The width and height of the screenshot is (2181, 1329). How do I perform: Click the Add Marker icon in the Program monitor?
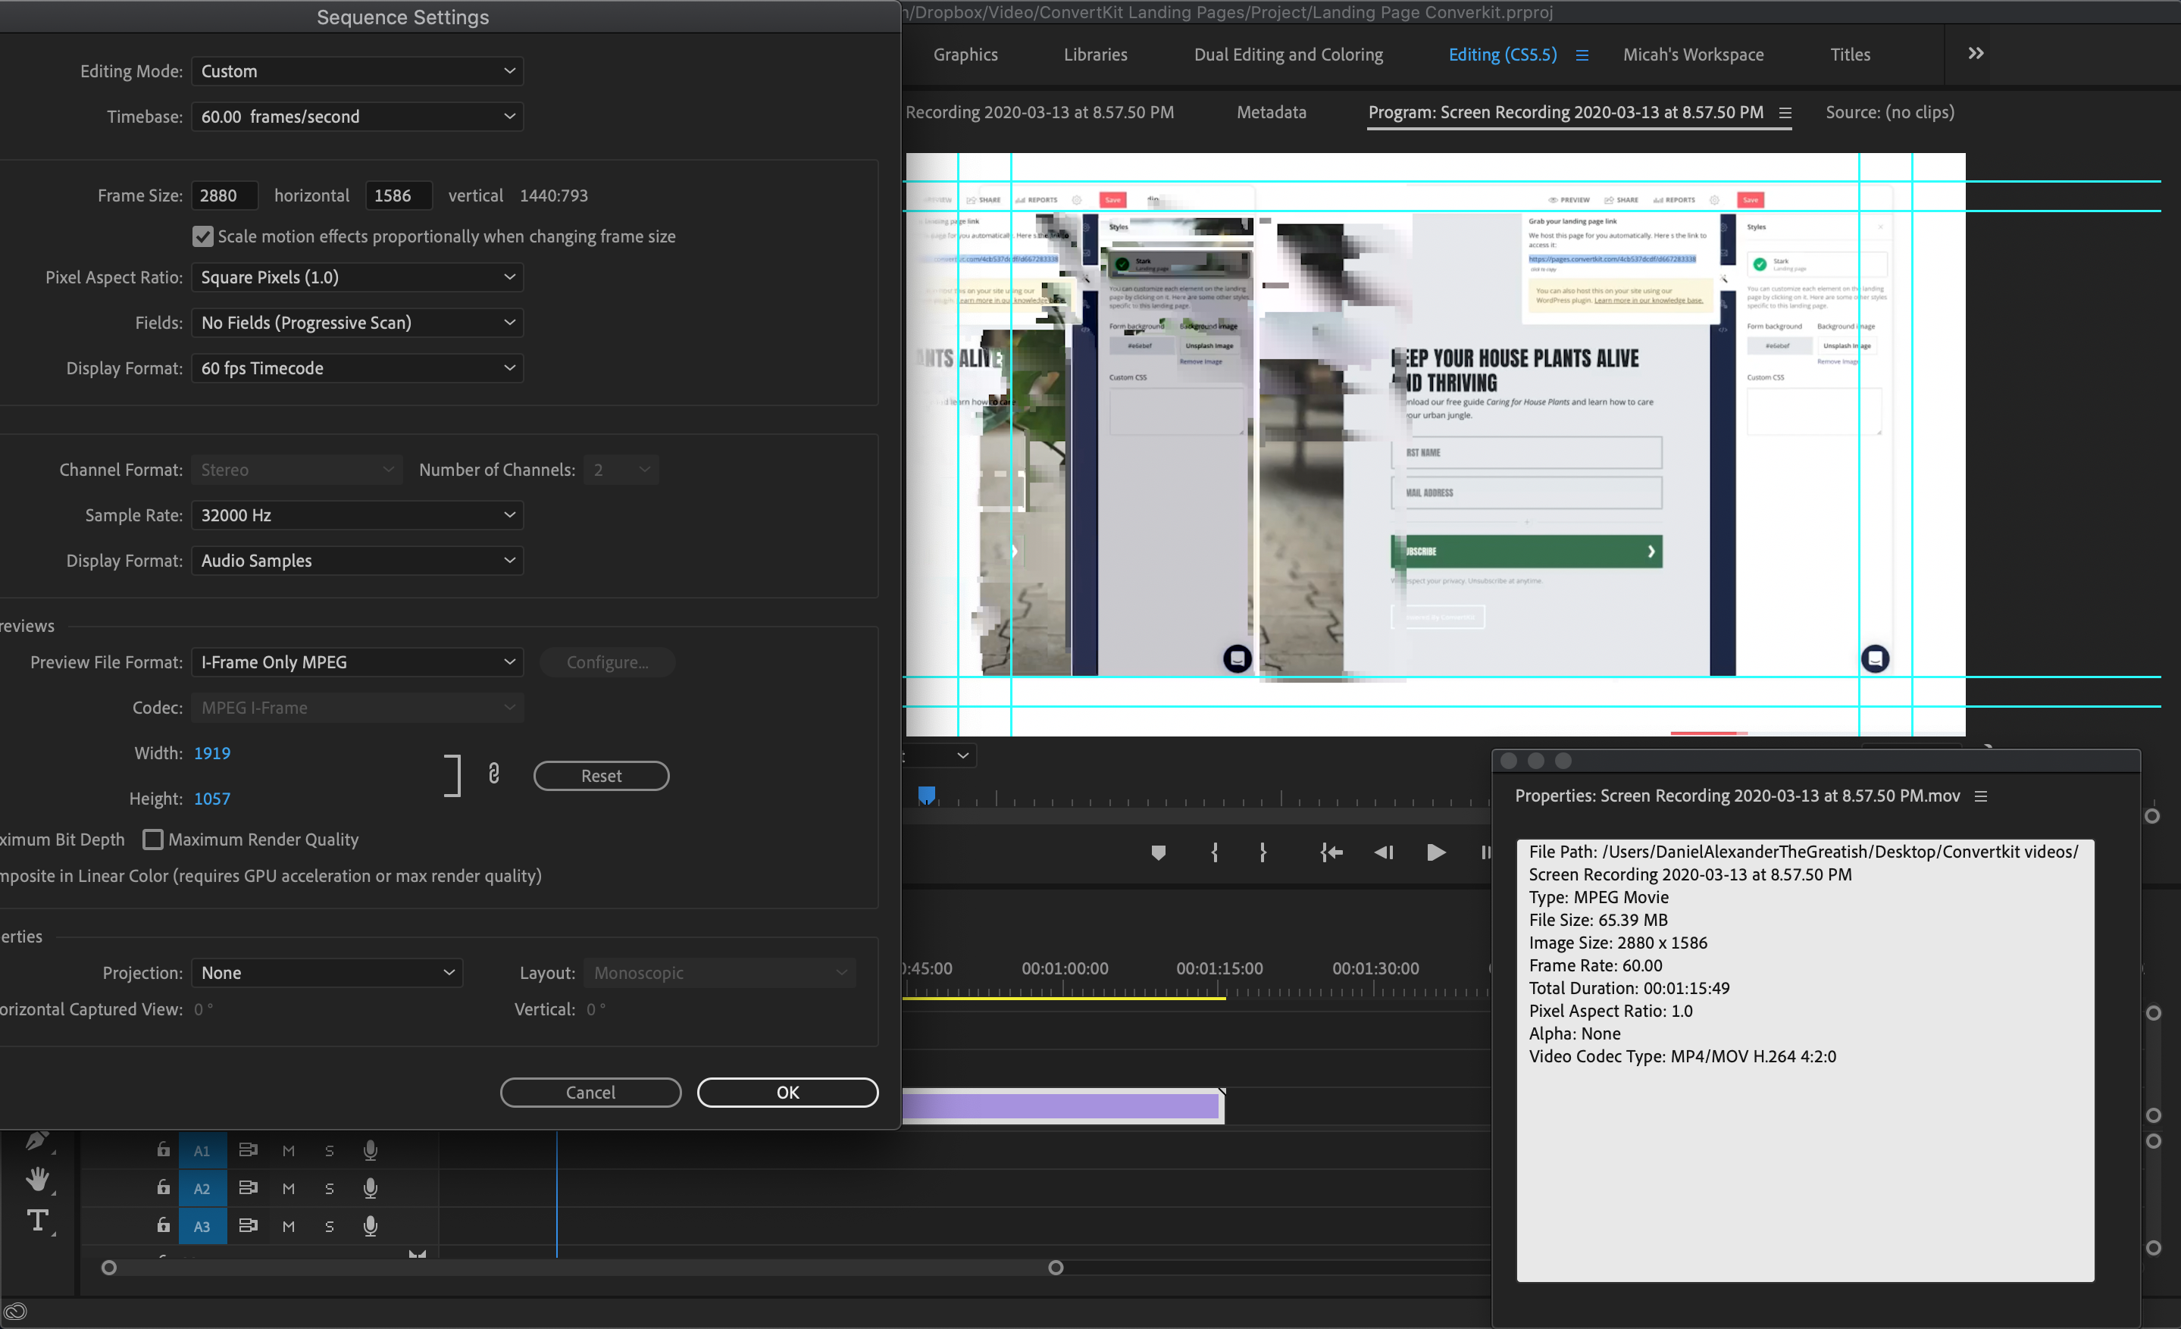coord(1159,852)
